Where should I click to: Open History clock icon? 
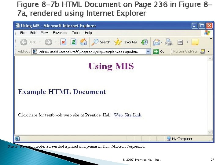click(145, 42)
